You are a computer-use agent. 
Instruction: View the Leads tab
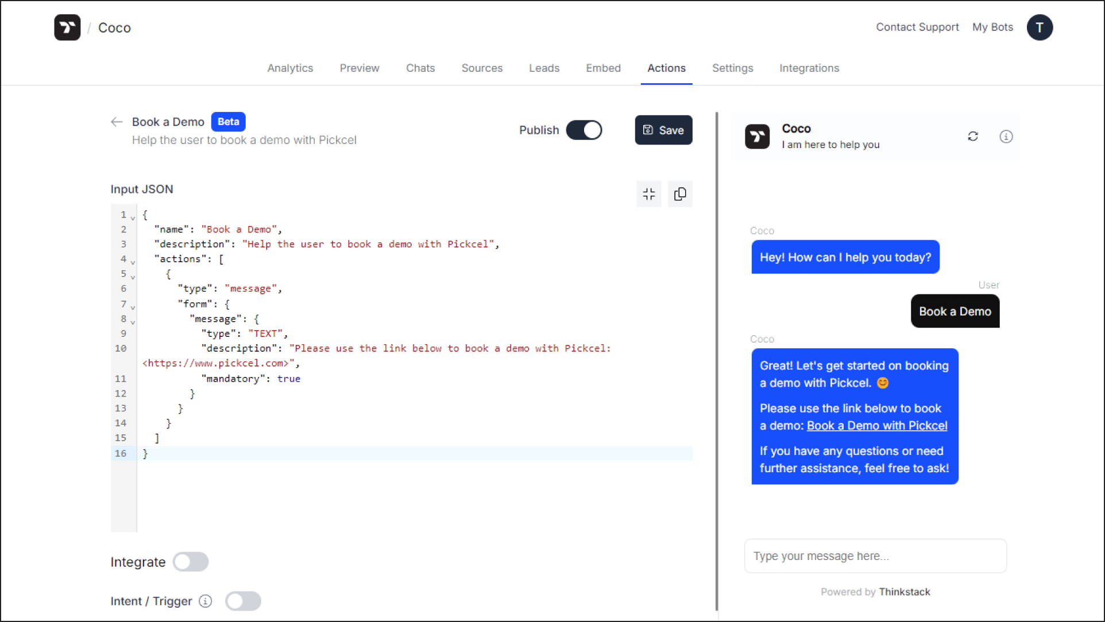(544, 68)
